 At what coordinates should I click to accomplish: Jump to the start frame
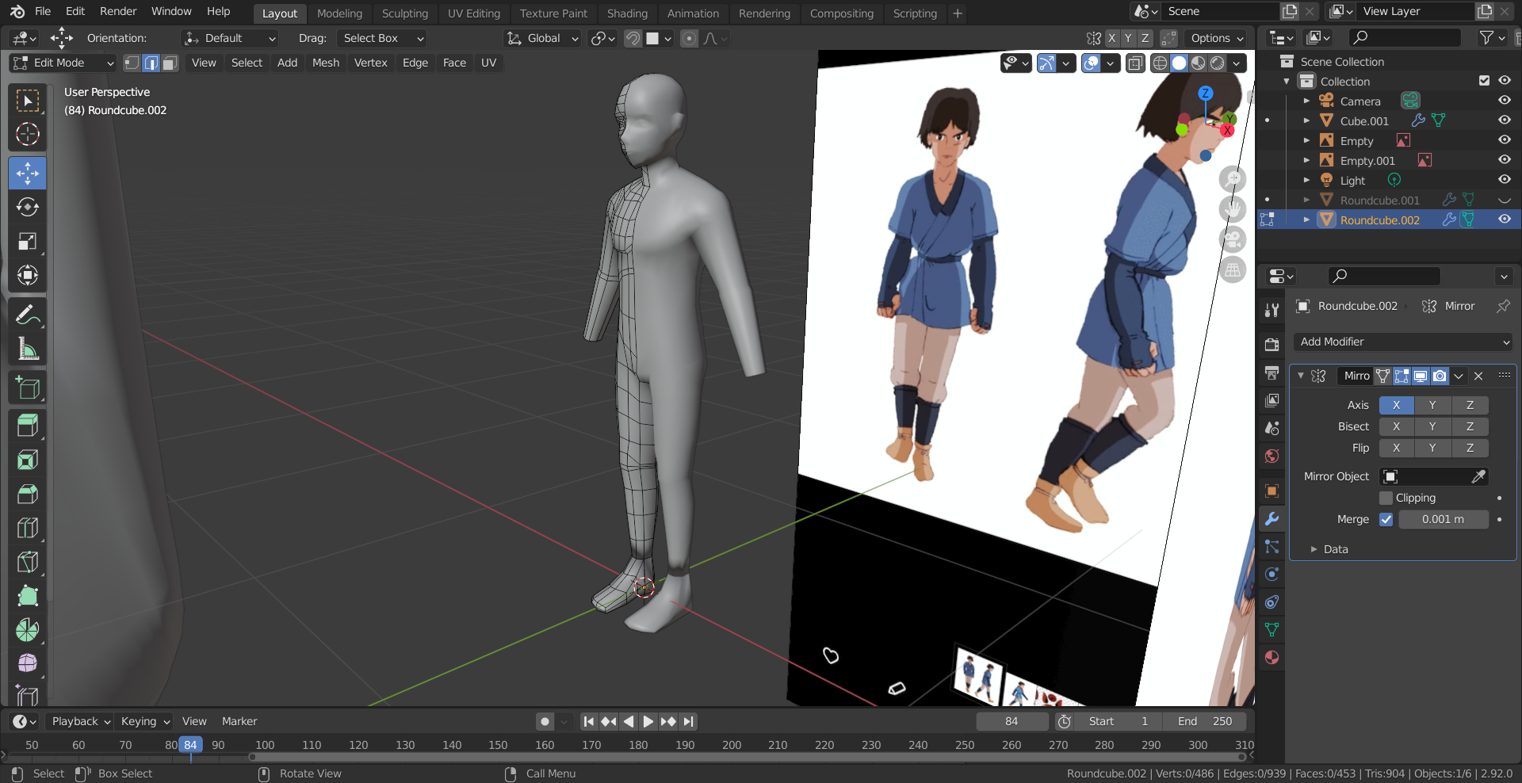(589, 721)
